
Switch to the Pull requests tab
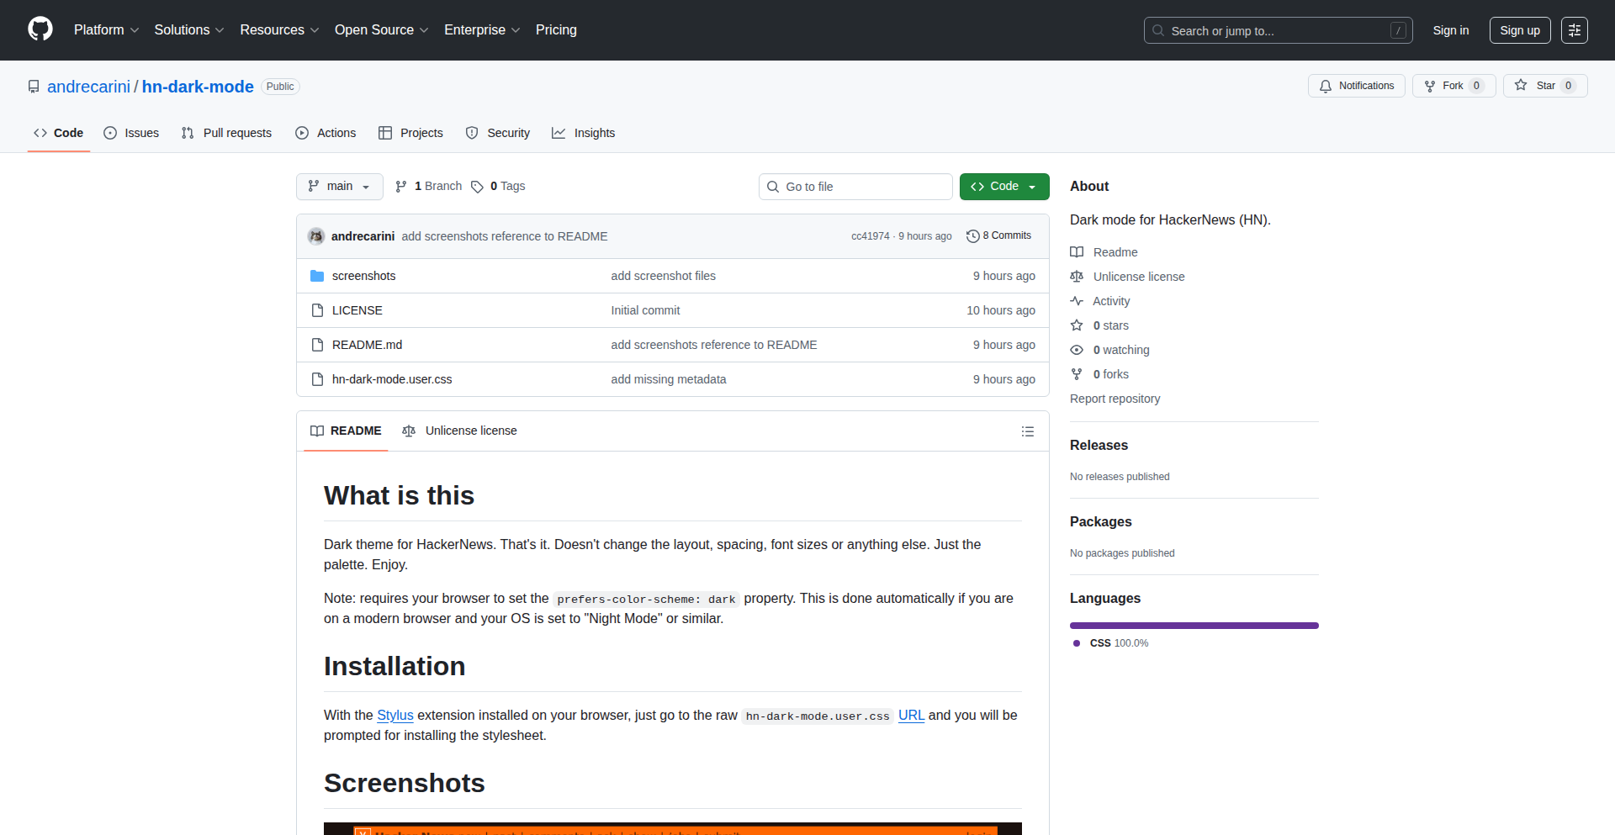pos(227,133)
